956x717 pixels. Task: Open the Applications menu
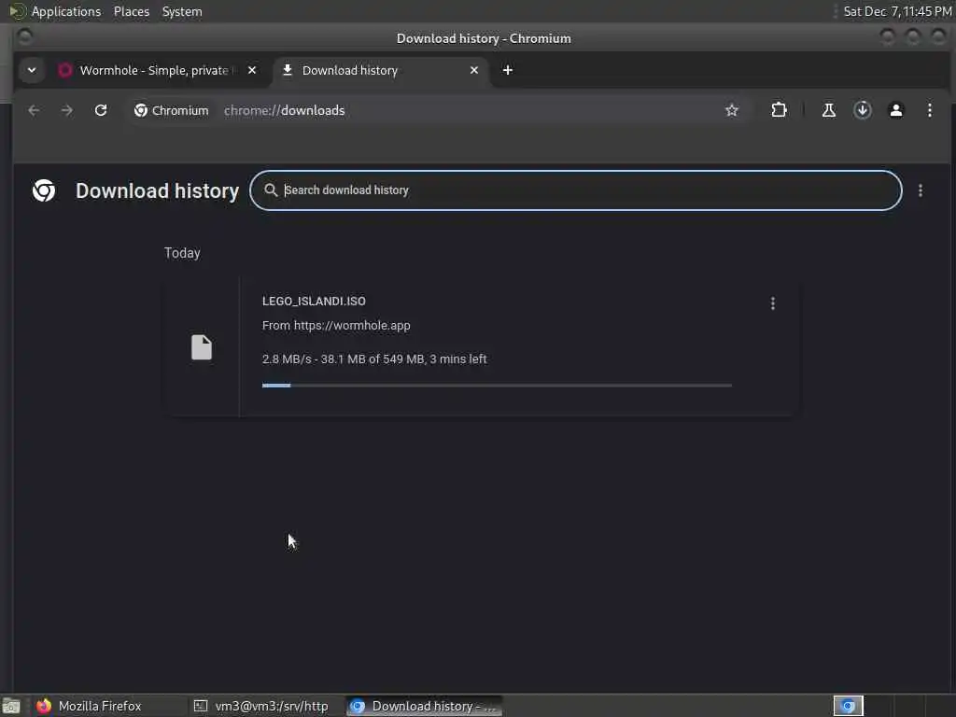point(66,11)
